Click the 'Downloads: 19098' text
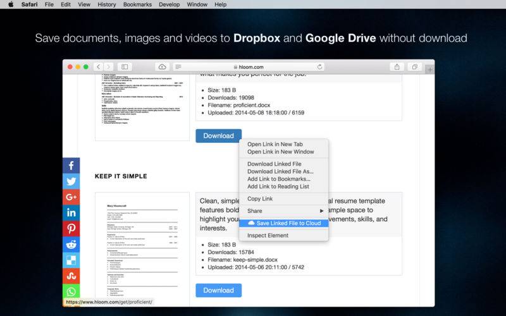Image resolution: width=506 pixels, height=316 pixels. (x=231, y=97)
